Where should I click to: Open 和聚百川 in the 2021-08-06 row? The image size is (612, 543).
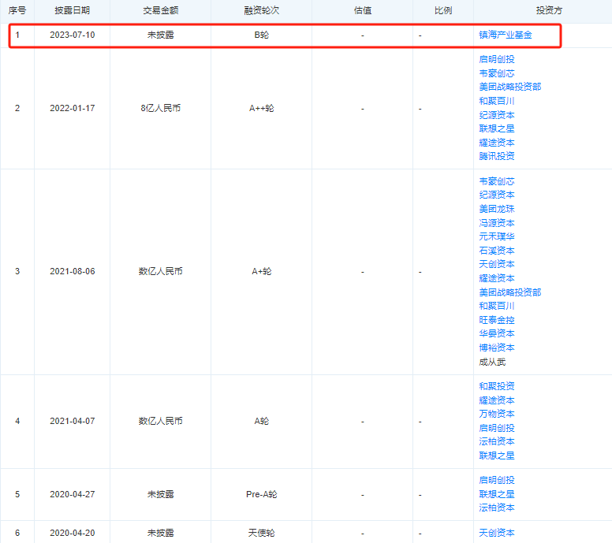coord(497,307)
